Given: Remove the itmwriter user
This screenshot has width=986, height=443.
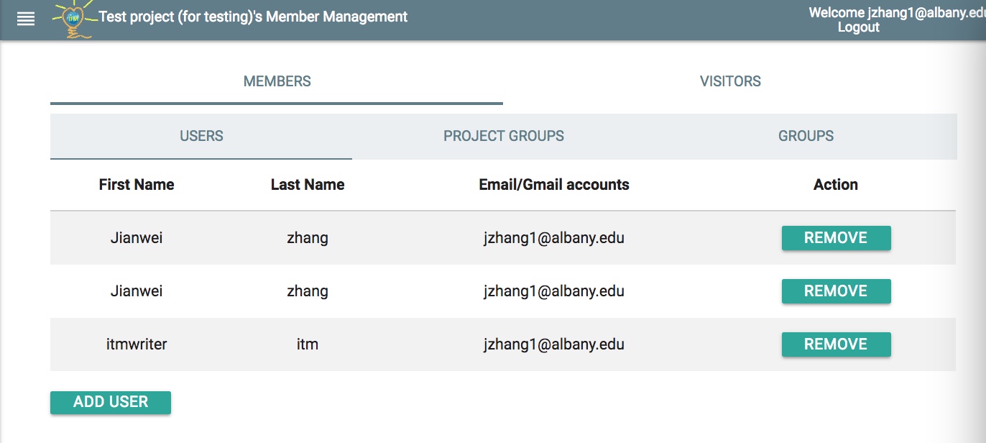Looking at the screenshot, I should click(836, 344).
